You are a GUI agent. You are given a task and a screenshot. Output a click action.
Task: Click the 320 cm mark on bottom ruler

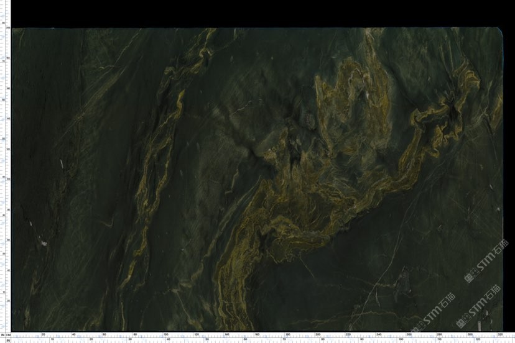click(x=501, y=334)
